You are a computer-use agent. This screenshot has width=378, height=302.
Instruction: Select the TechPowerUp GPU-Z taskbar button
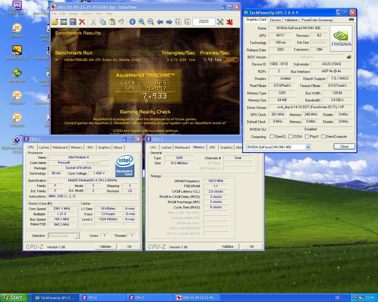pyautogui.click(x=55, y=298)
